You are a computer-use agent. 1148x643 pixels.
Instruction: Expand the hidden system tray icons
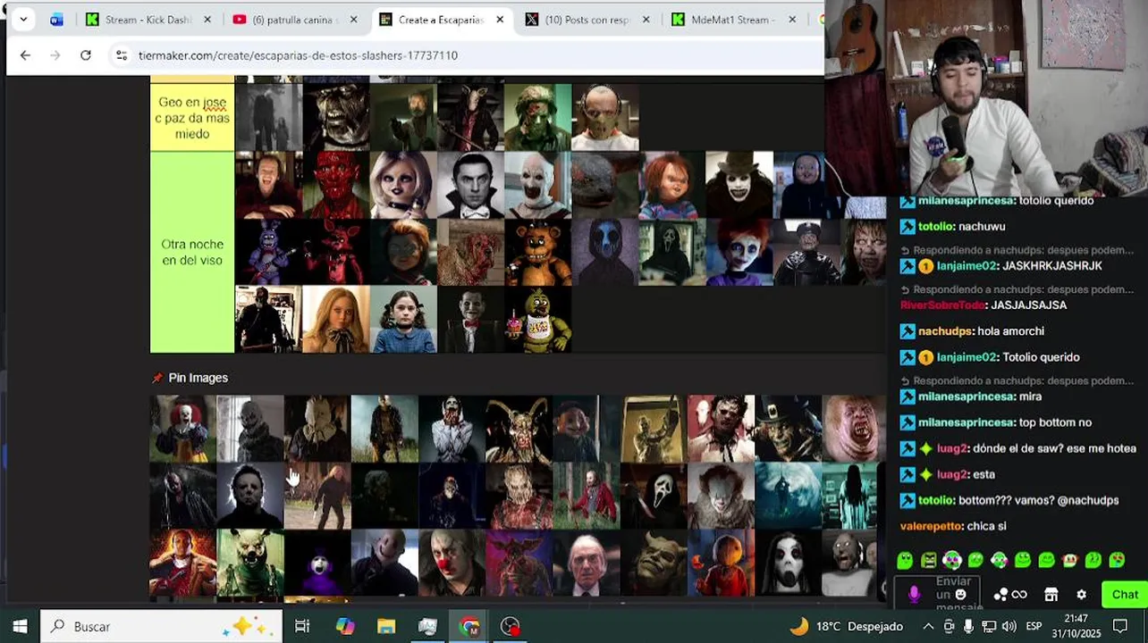pos(928,626)
